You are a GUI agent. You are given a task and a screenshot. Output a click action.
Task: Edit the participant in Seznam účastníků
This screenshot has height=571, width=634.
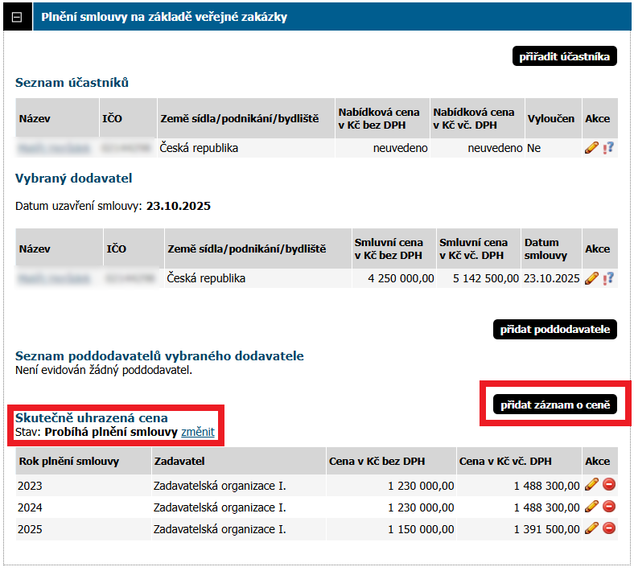coord(591,148)
